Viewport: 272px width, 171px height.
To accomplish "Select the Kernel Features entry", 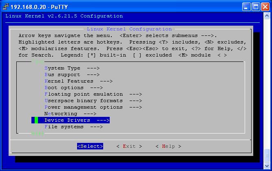I will click(x=78, y=81).
